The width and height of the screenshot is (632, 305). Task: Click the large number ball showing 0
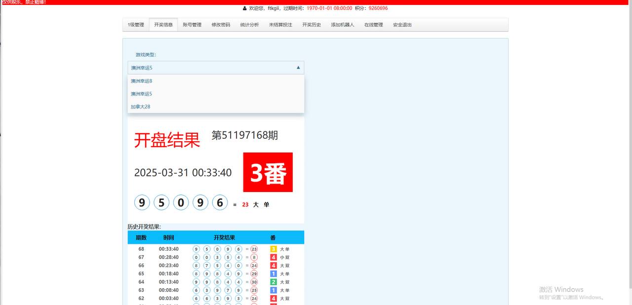coord(181,203)
